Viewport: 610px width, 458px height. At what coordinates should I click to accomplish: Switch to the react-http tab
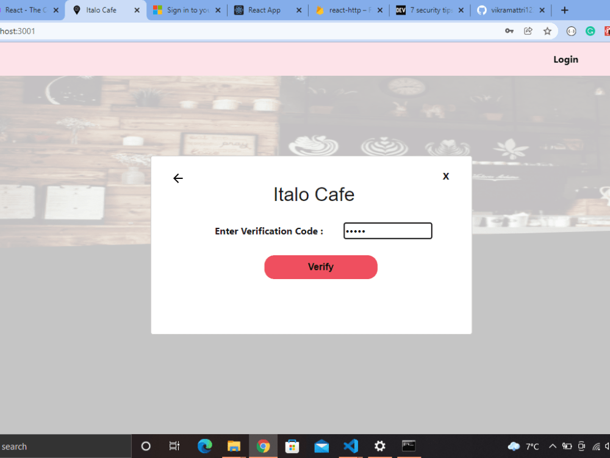[x=348, y=10]
